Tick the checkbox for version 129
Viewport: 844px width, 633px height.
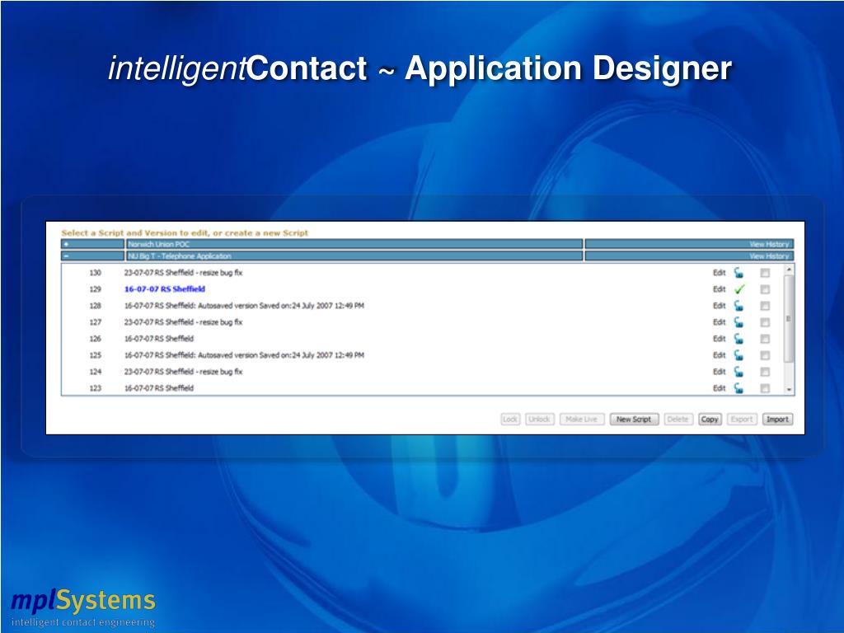764,289
